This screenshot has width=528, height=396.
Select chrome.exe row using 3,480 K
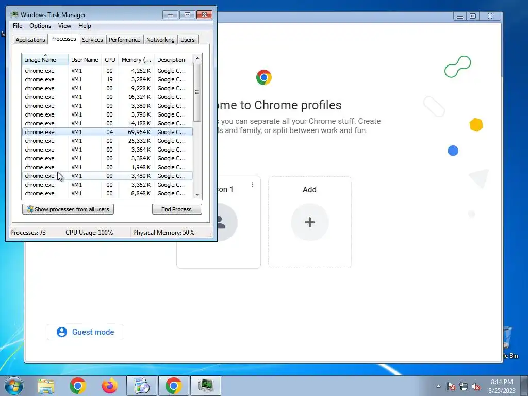107,176
